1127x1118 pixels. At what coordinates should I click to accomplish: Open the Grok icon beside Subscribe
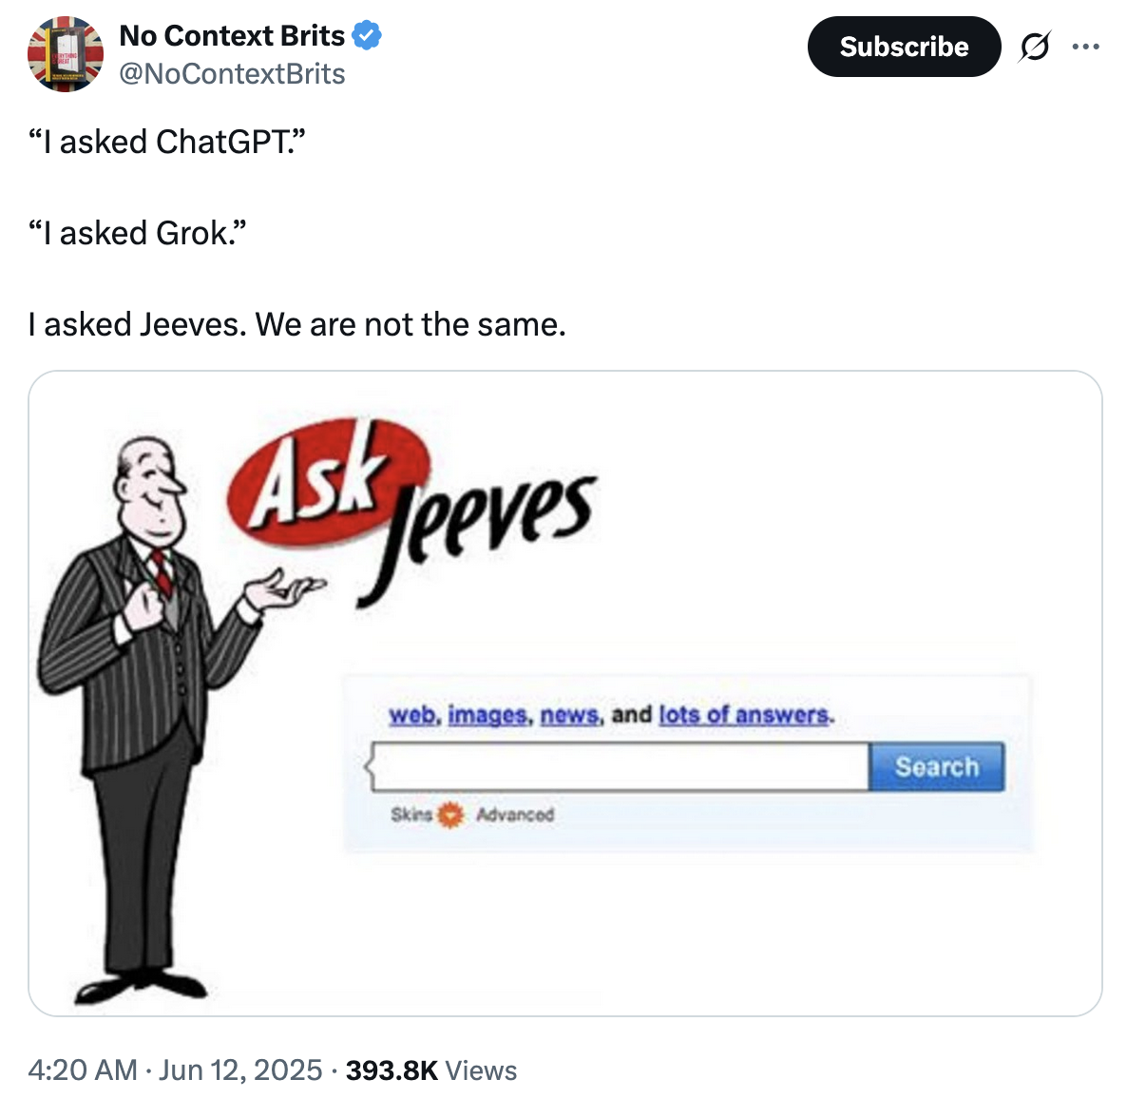1035,47
